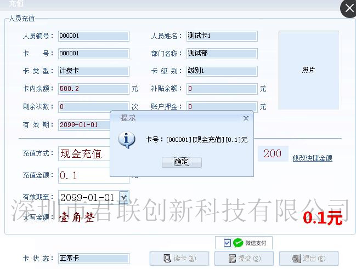Click the 退出(E) button
Viewport: 356px width, 269px height.
click(x=309, y=259)
